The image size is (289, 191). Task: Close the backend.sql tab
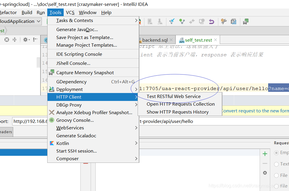[x=171, y=40]
